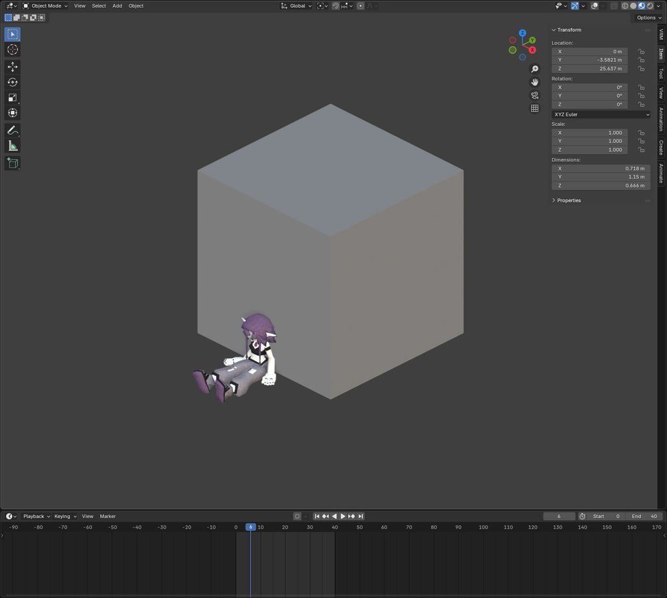
Task: Open the Object Mode dropdown
Action: click(45, 6)
